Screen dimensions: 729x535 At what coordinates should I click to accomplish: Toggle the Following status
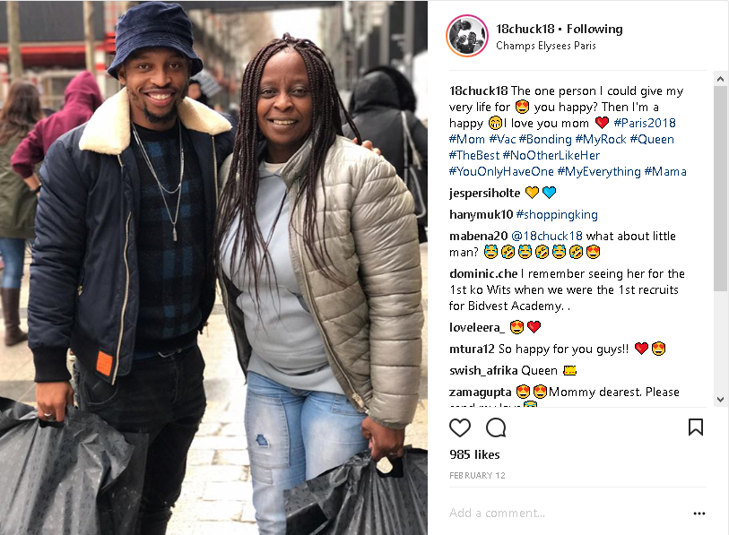594,29
